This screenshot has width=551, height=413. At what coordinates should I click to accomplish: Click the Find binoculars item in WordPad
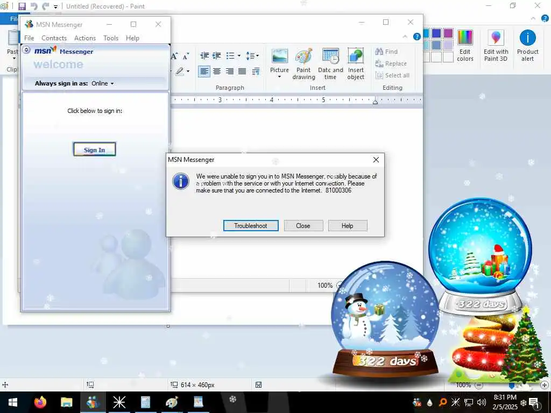pos(386,52)
